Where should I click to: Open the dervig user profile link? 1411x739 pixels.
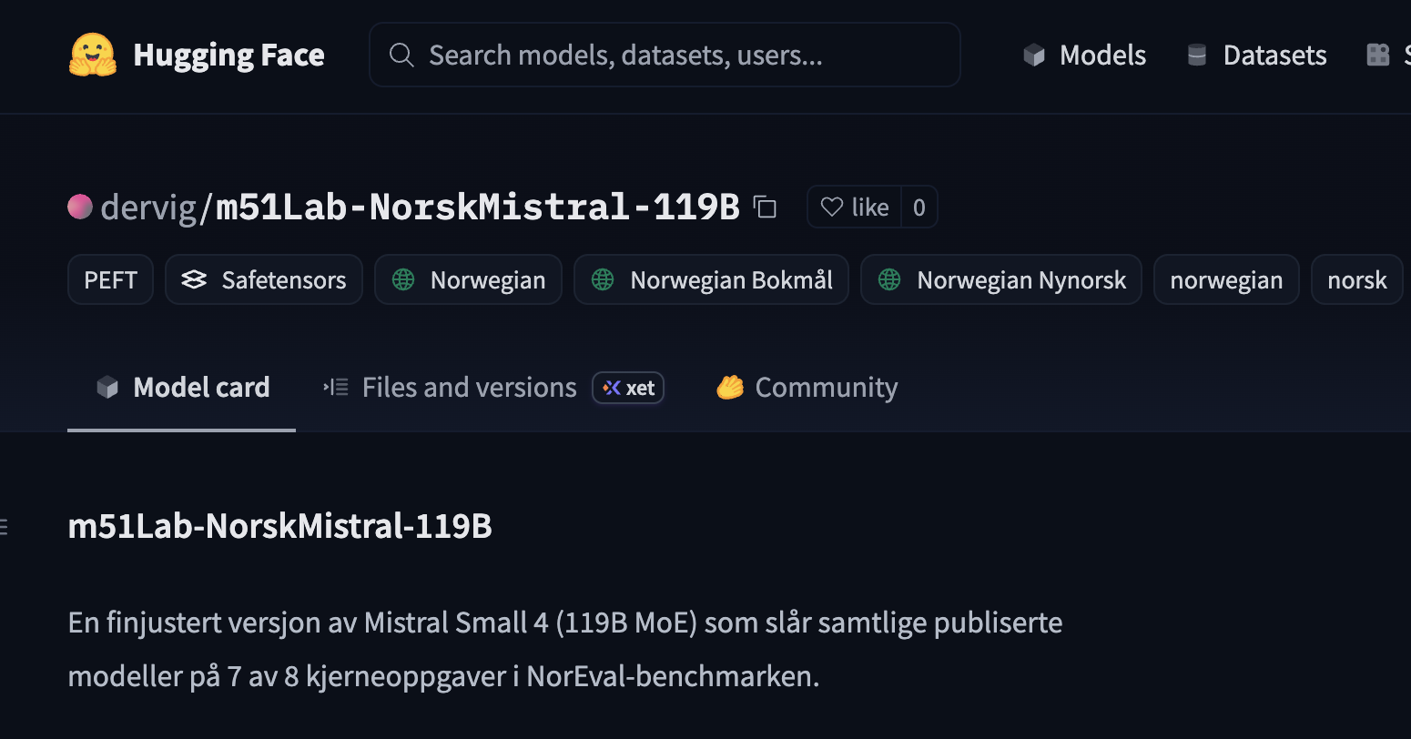pyautogui.click(x=148, y=207)
